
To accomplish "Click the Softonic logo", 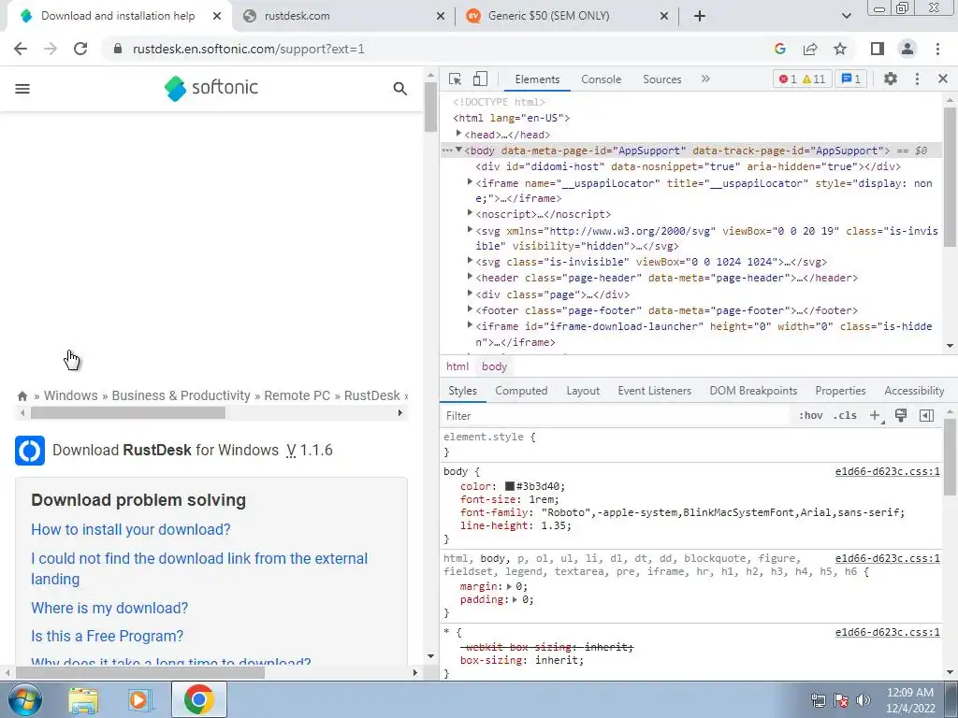I will click(211, 88).
